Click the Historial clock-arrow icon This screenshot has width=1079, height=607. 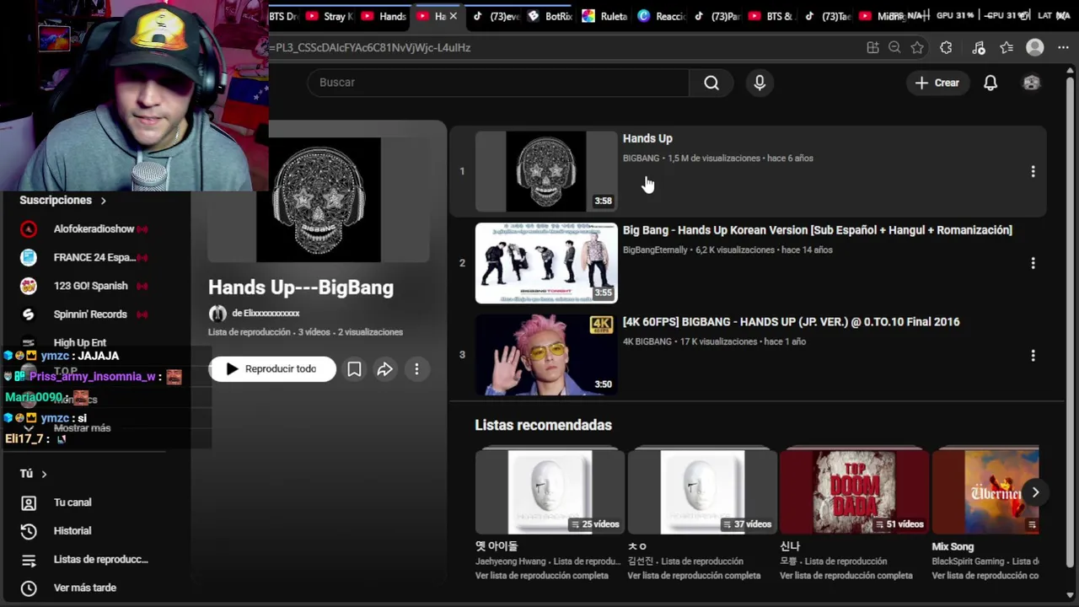[x=29, y=531]
